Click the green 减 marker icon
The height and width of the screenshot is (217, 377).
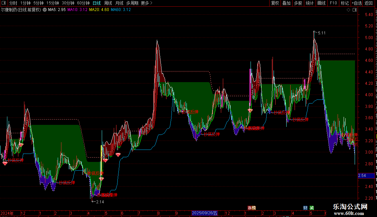312,208
